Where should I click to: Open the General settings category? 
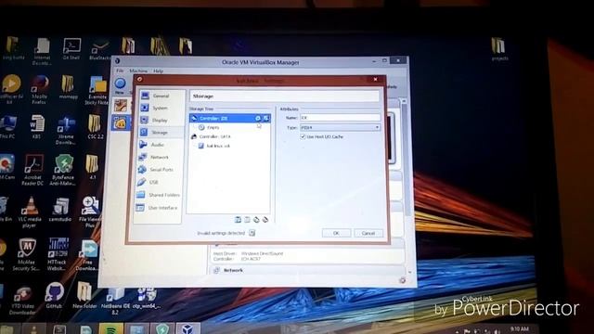[161, 96]
